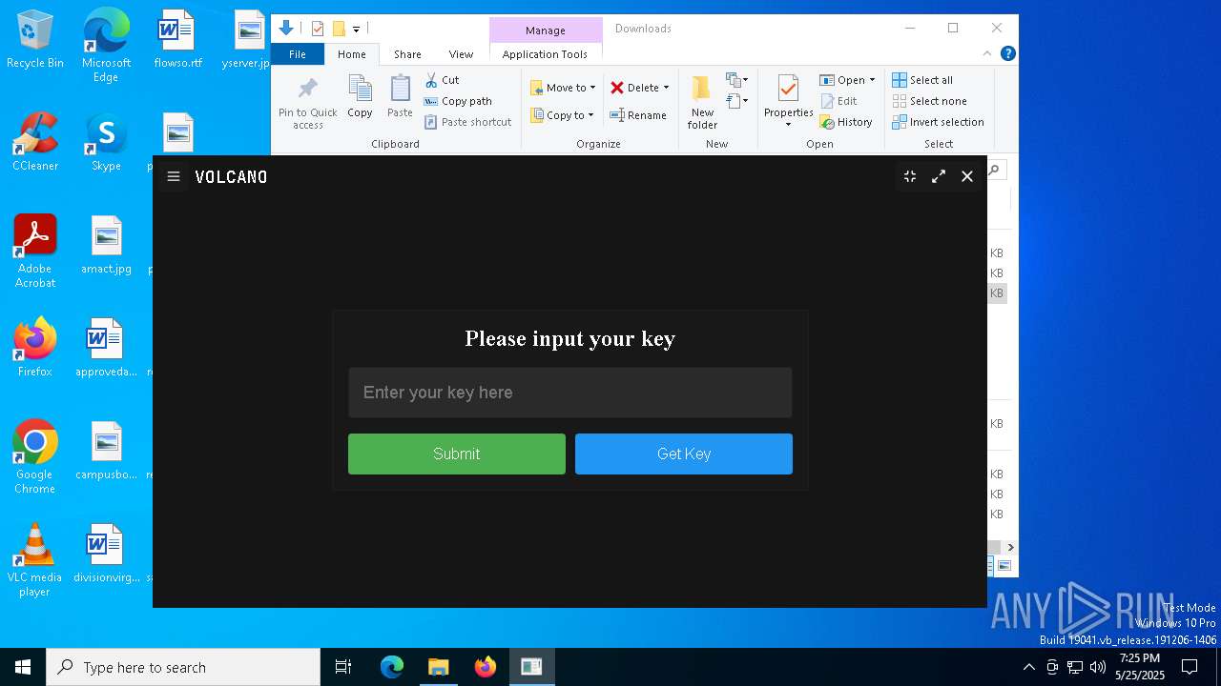Viewport: 1221px width, 686px height.
Task: Click the red Delete icon in ribbon
Action: (617, 88)
